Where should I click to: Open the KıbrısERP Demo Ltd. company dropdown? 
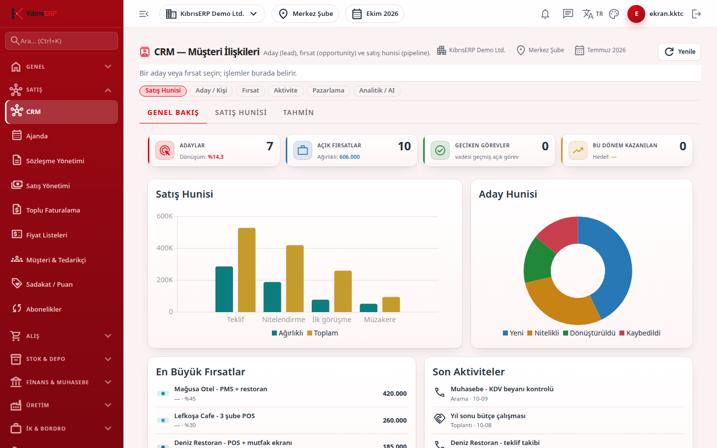point(212,14)
